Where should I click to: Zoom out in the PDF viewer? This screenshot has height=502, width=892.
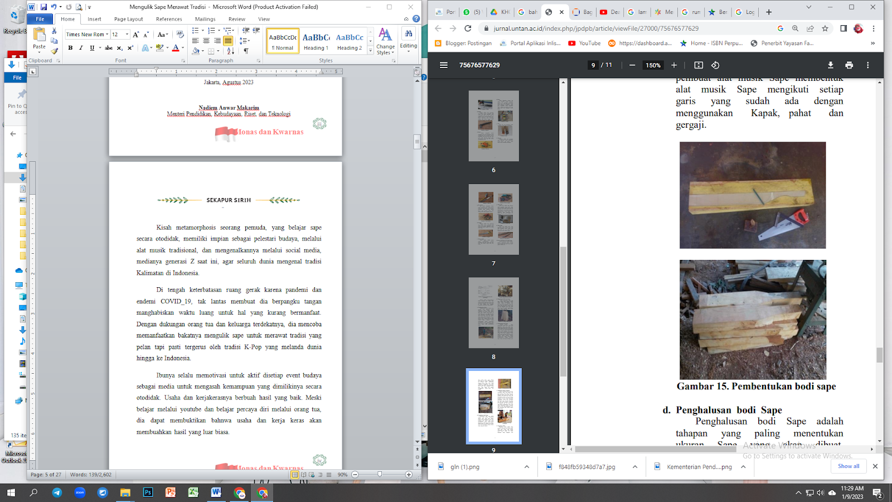632,65
